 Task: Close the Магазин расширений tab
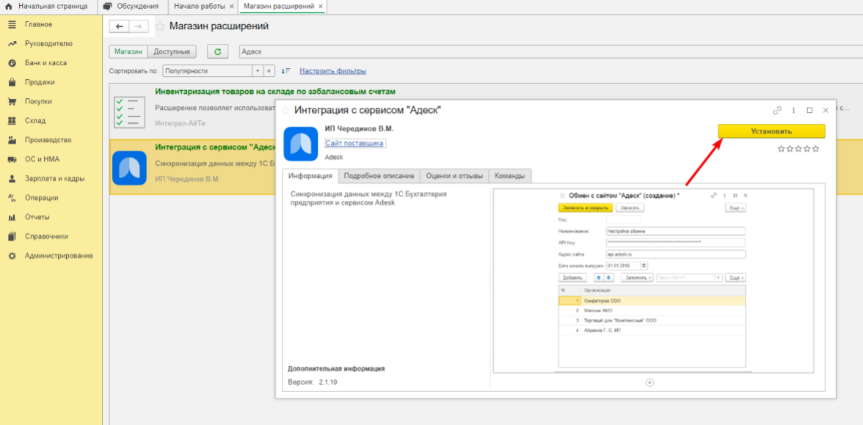pyautogui.click(x=320, y=6)
